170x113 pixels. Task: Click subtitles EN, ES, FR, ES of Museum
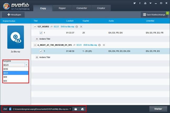153,51
